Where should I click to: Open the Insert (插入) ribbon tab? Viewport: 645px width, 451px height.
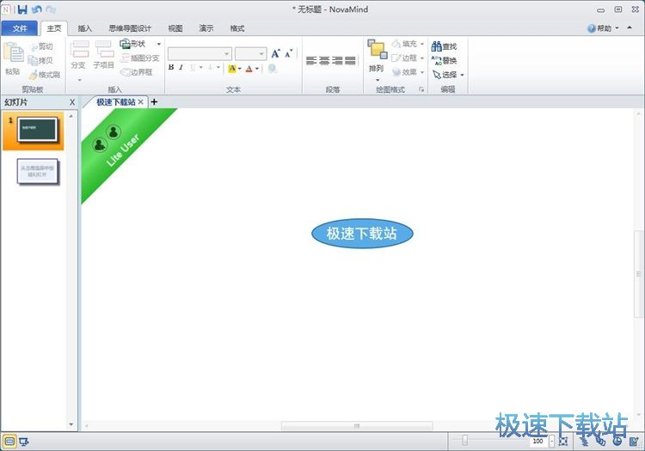click(x=85, y=28)
